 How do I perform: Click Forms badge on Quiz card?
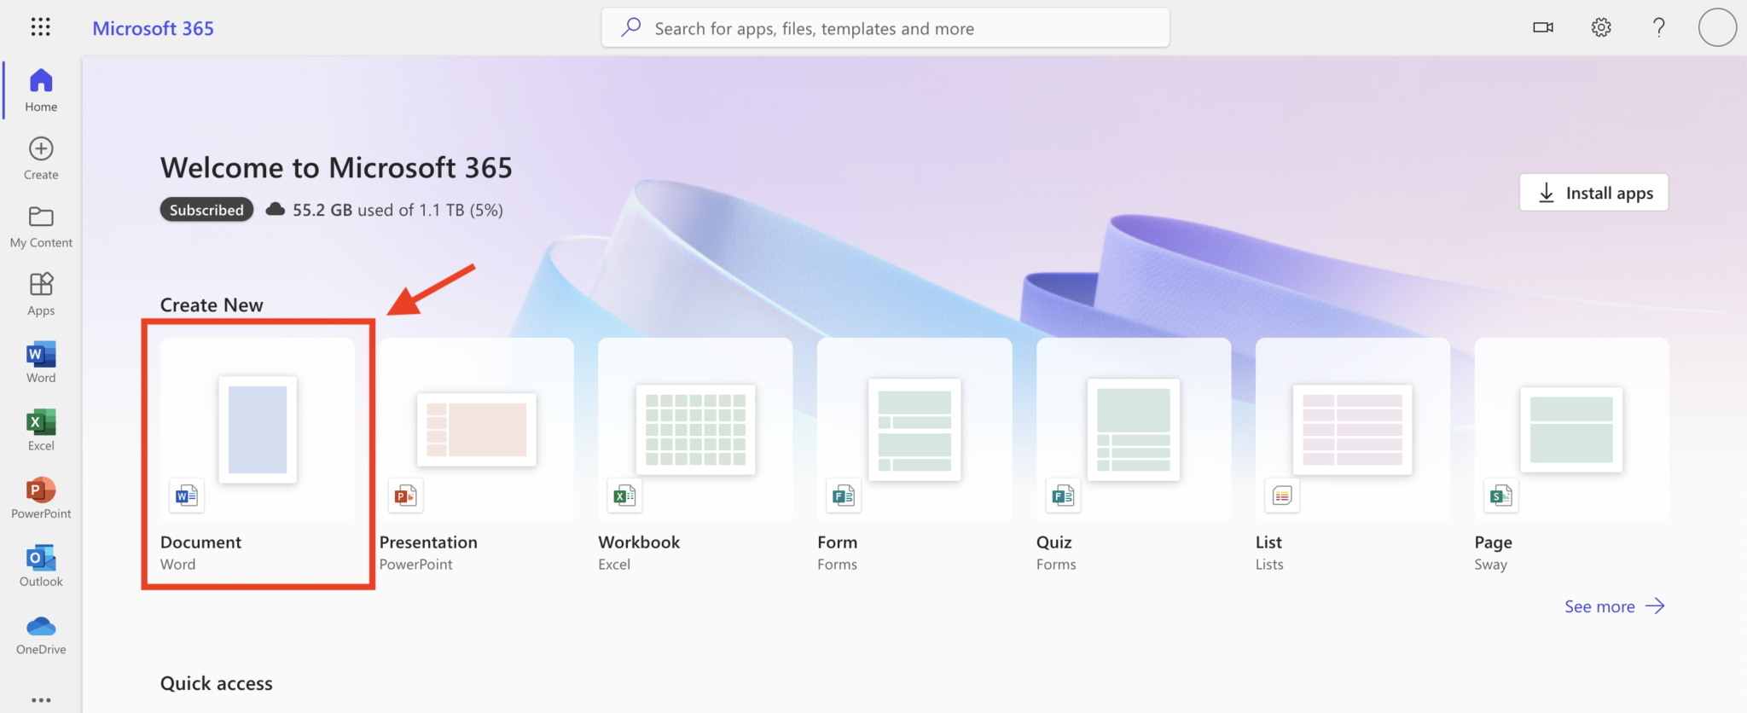point(1063,496)
